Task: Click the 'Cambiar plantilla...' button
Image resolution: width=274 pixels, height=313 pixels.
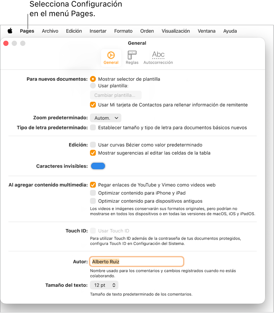Action: click(x=115, y=95)
